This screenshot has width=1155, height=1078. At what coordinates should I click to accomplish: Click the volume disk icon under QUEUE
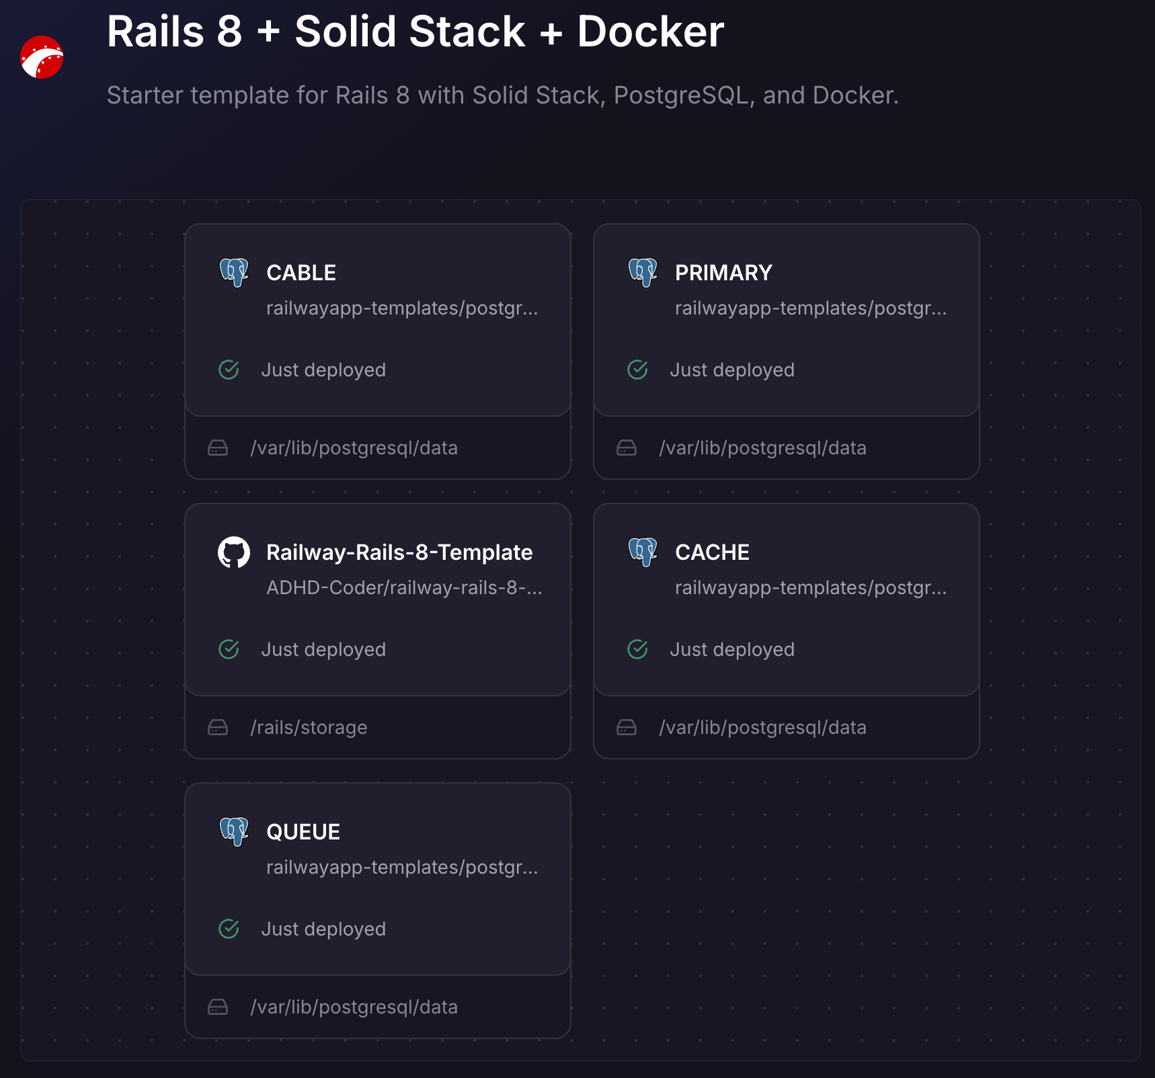(217, 1006)
